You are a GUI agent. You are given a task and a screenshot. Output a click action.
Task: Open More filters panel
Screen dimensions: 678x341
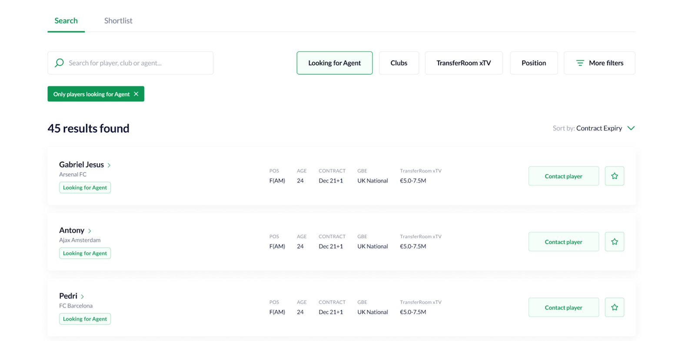pyautogui.click(x=599, y=63)
